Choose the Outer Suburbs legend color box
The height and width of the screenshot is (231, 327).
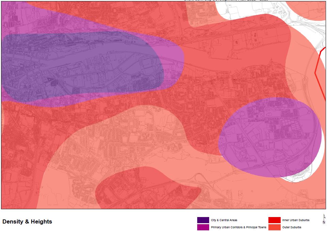click(274, 227)
